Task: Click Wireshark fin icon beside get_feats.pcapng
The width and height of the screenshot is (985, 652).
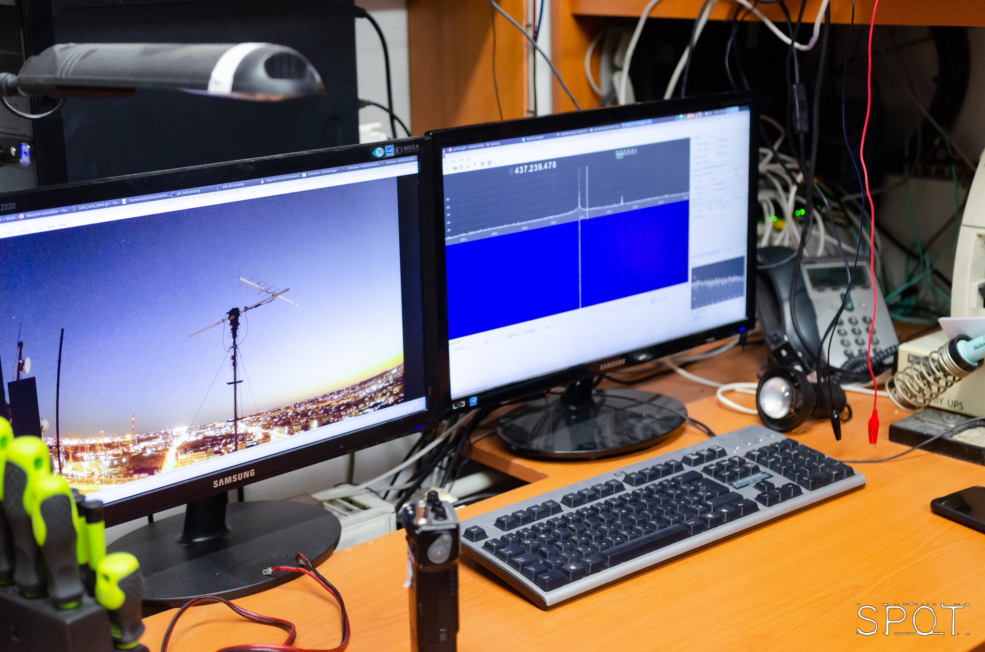Action: pyautogui.click(x=174, y=195)
